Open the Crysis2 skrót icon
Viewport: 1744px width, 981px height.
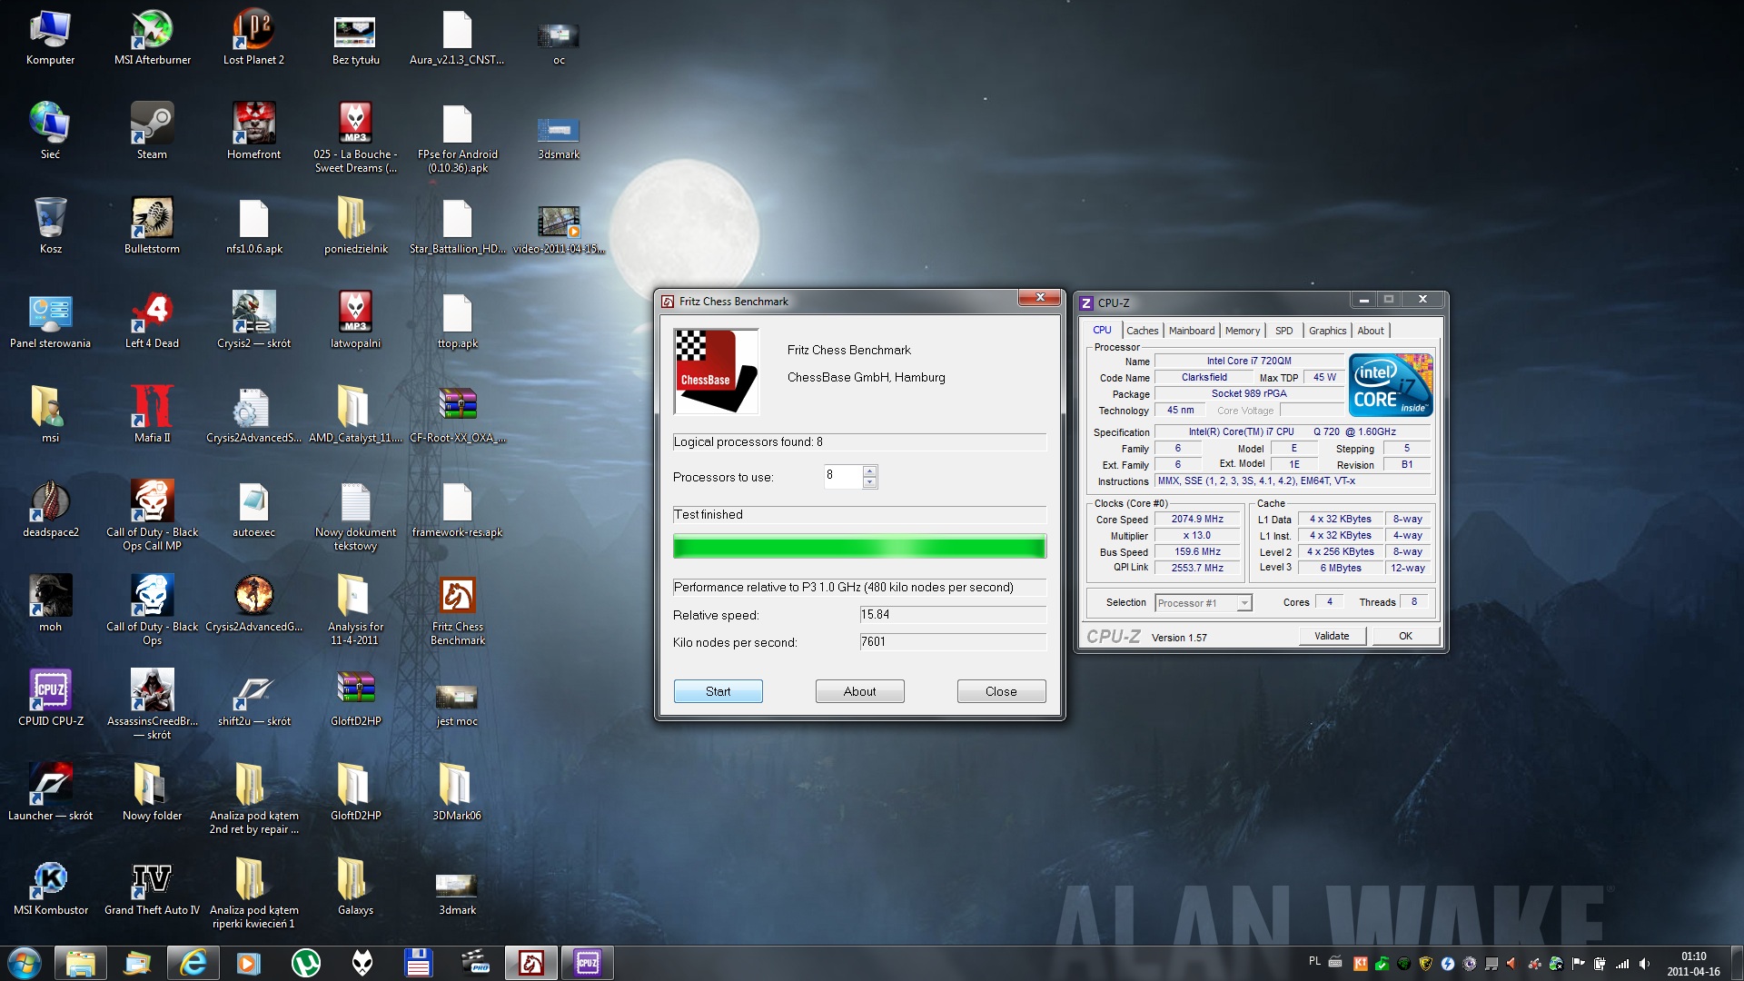coord(253,322)
